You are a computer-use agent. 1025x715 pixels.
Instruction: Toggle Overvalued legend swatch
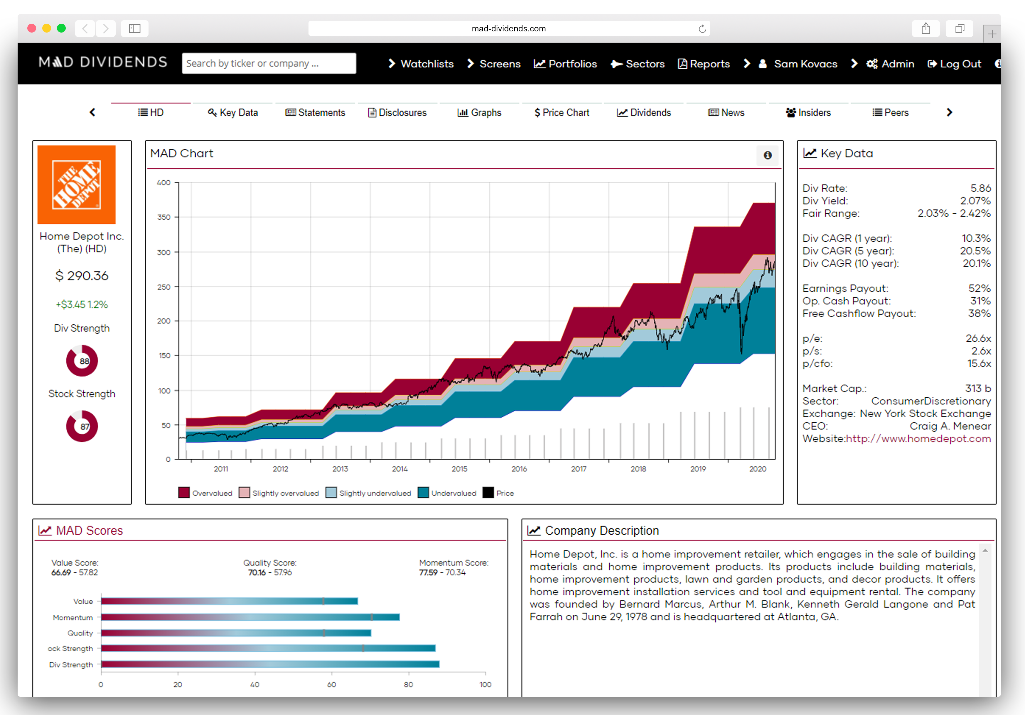[x=184, y=492]
